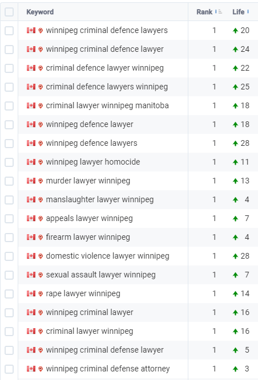Check winnipeg criminal defense attorney checkbox

(x=9, y=369)
